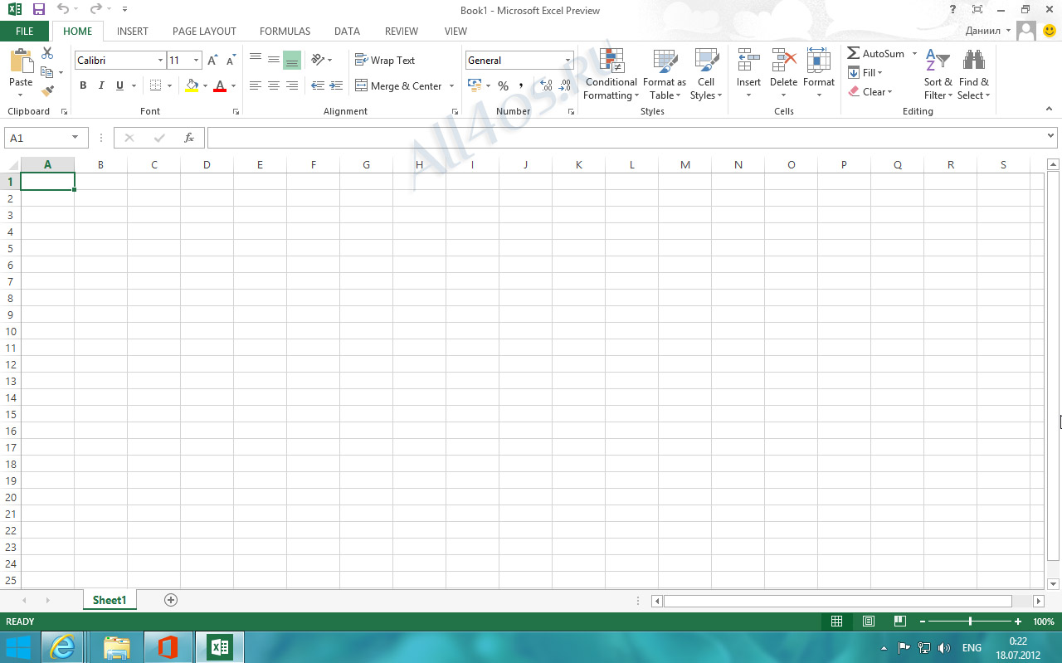Screen dimensions: 1062x663
Task: Toggle Align Left horizontal alignment
Action: (x=256, y=85)
